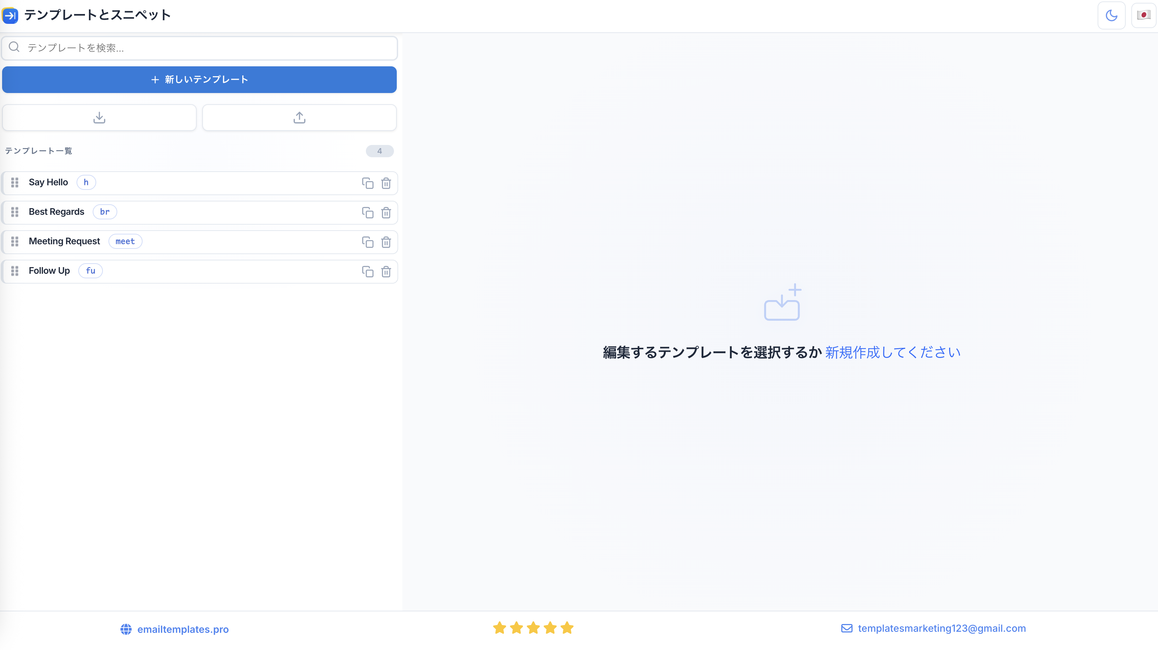
Task: Trash the Follow Up template
Action: point(386,271)
